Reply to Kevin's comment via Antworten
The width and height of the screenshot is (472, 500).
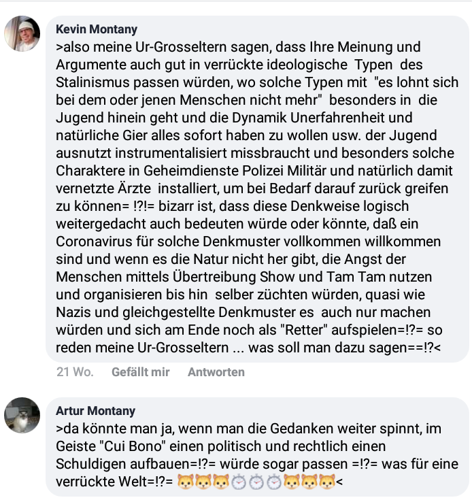pos(216,372)
